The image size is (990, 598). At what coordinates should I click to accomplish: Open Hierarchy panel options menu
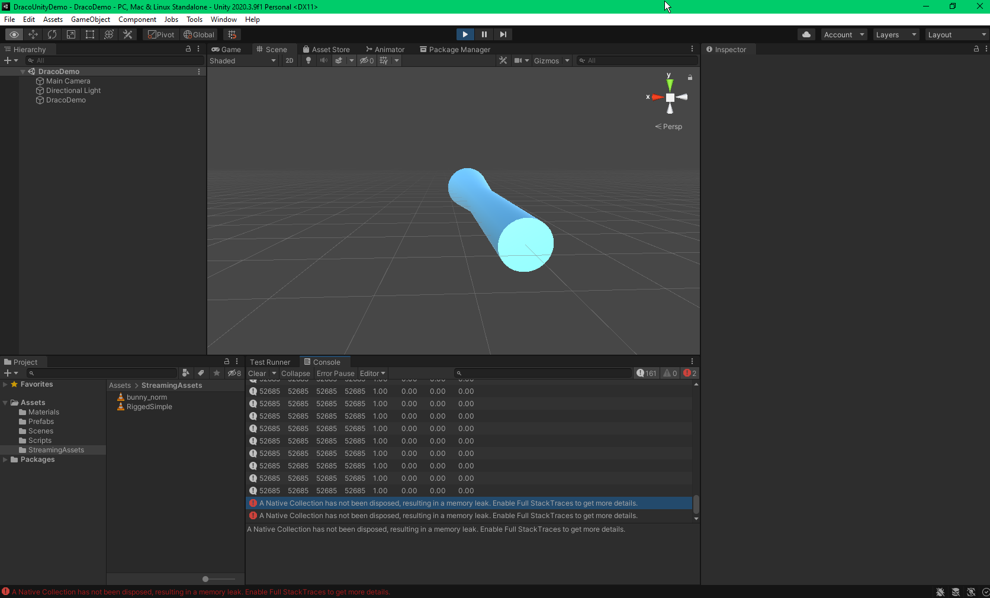click(198, 49)
